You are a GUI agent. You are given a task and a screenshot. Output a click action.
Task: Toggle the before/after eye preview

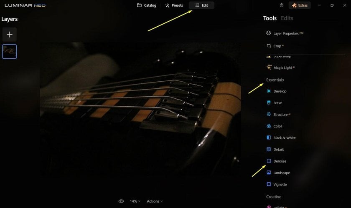121,201
